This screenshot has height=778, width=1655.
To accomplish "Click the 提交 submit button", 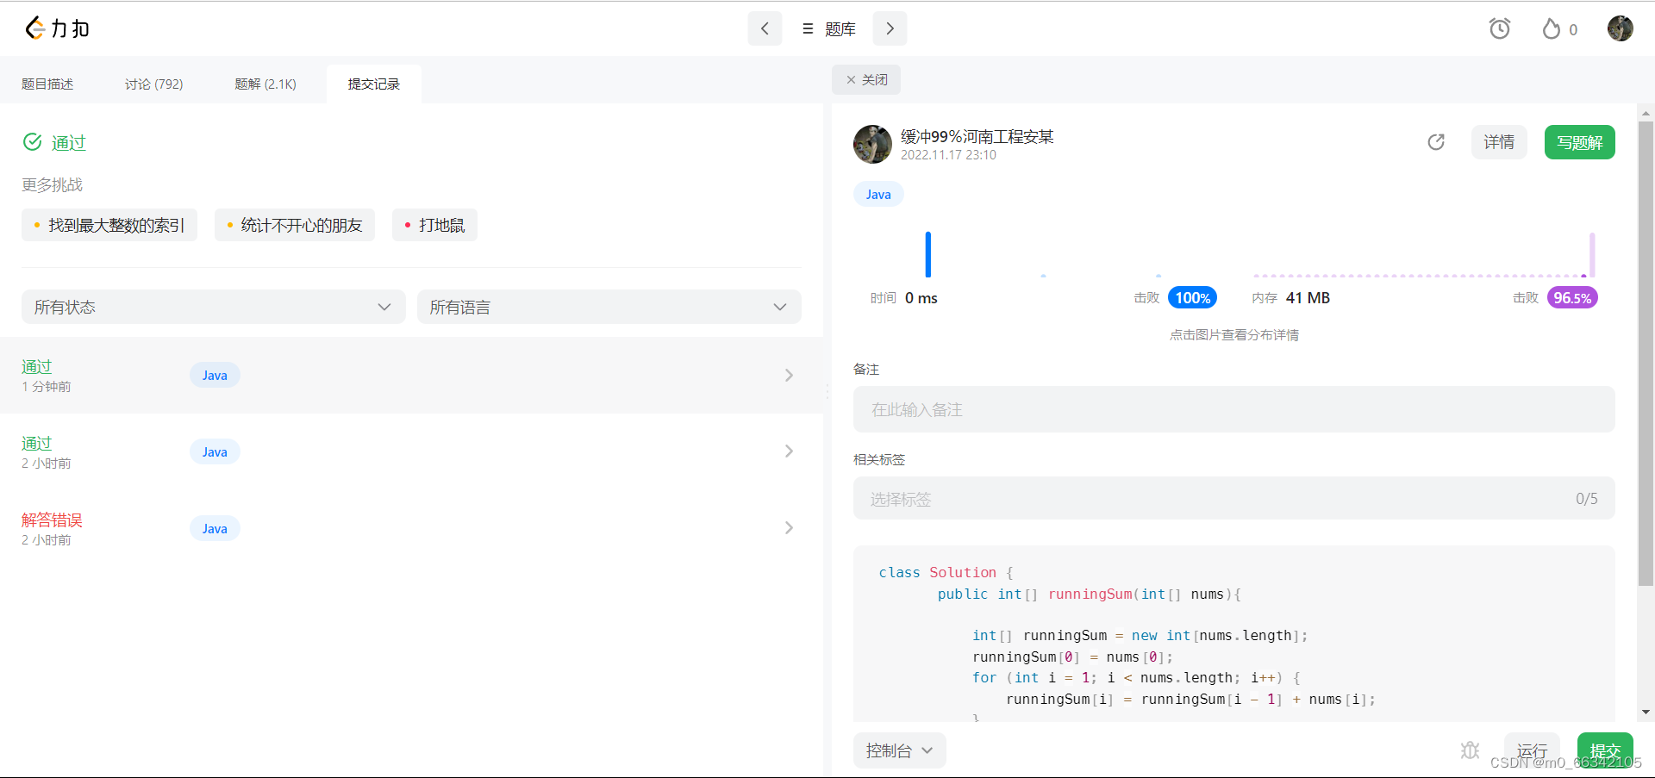I will tap(1604, 750).
